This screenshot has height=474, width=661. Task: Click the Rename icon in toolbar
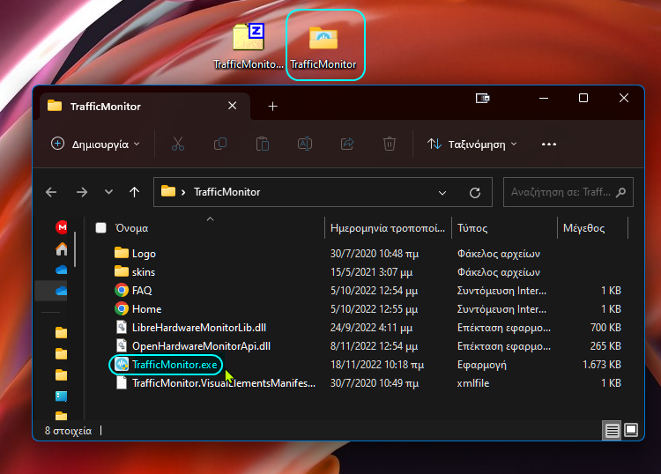tap(305, 144)
